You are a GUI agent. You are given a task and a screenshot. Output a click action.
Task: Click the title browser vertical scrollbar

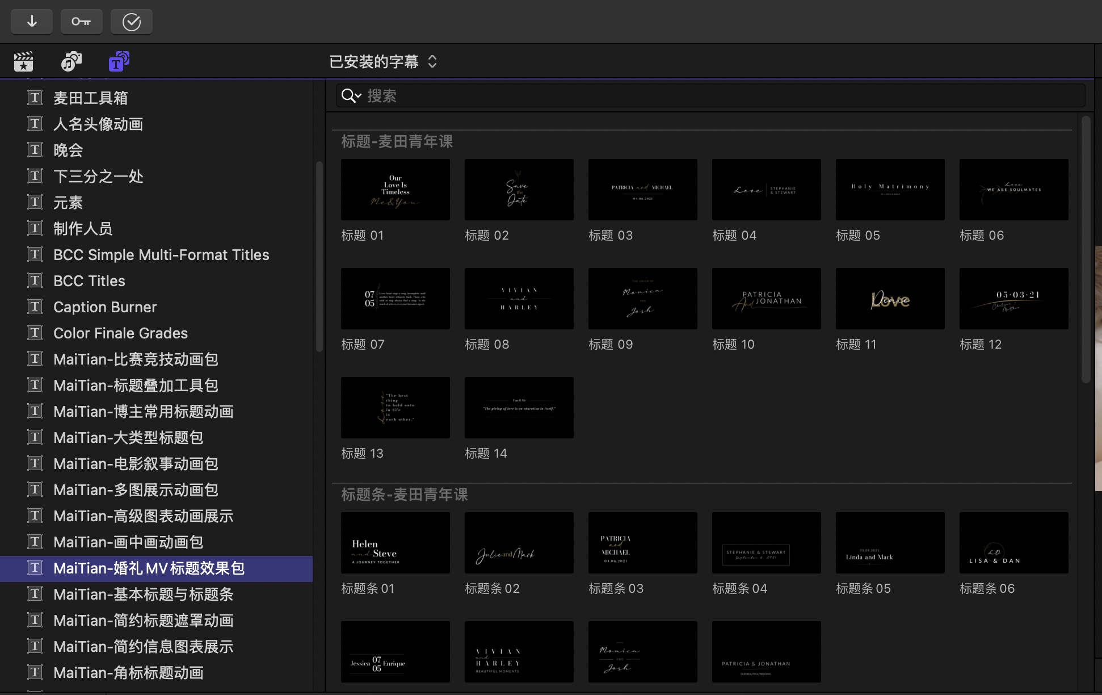point(1086,250)
